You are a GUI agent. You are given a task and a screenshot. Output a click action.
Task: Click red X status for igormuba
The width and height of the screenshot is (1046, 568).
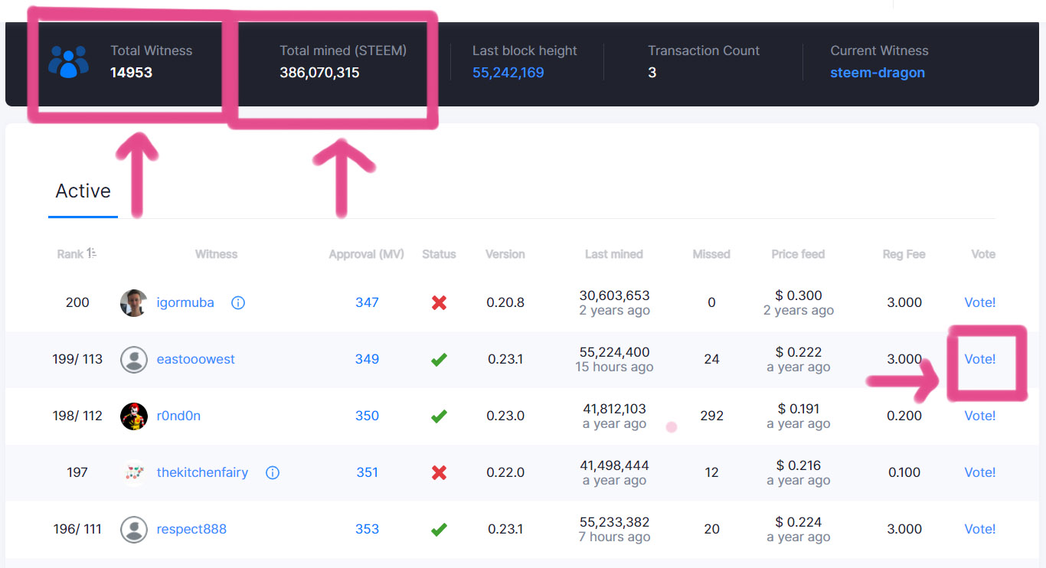pos(439,303)
